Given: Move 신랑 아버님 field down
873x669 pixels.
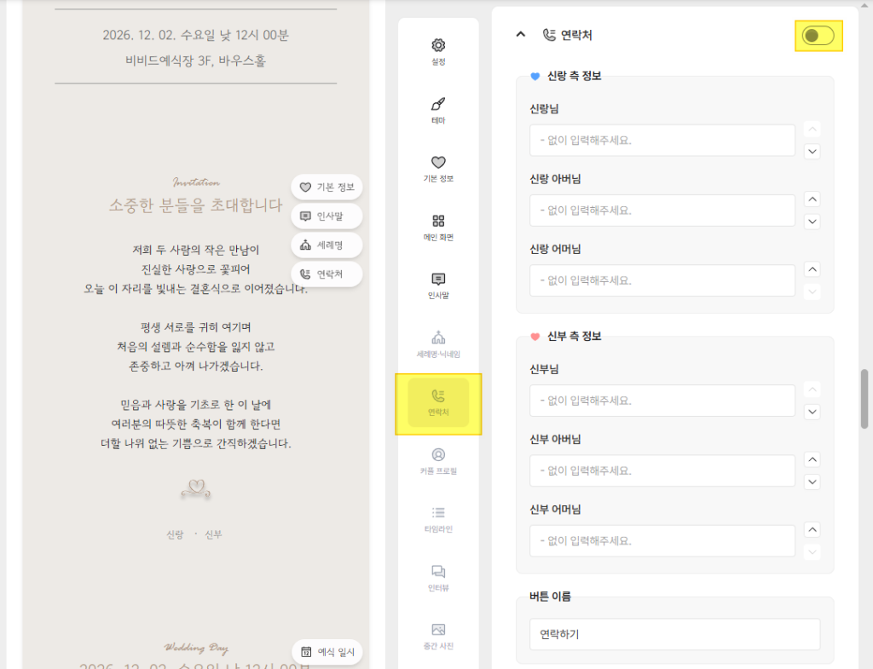Looking at the screenshot, I should point(812,222).
